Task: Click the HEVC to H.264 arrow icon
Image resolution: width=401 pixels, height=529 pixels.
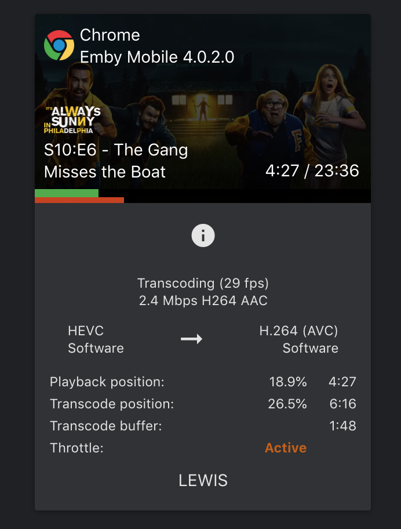Action: (x=191, y=339)
